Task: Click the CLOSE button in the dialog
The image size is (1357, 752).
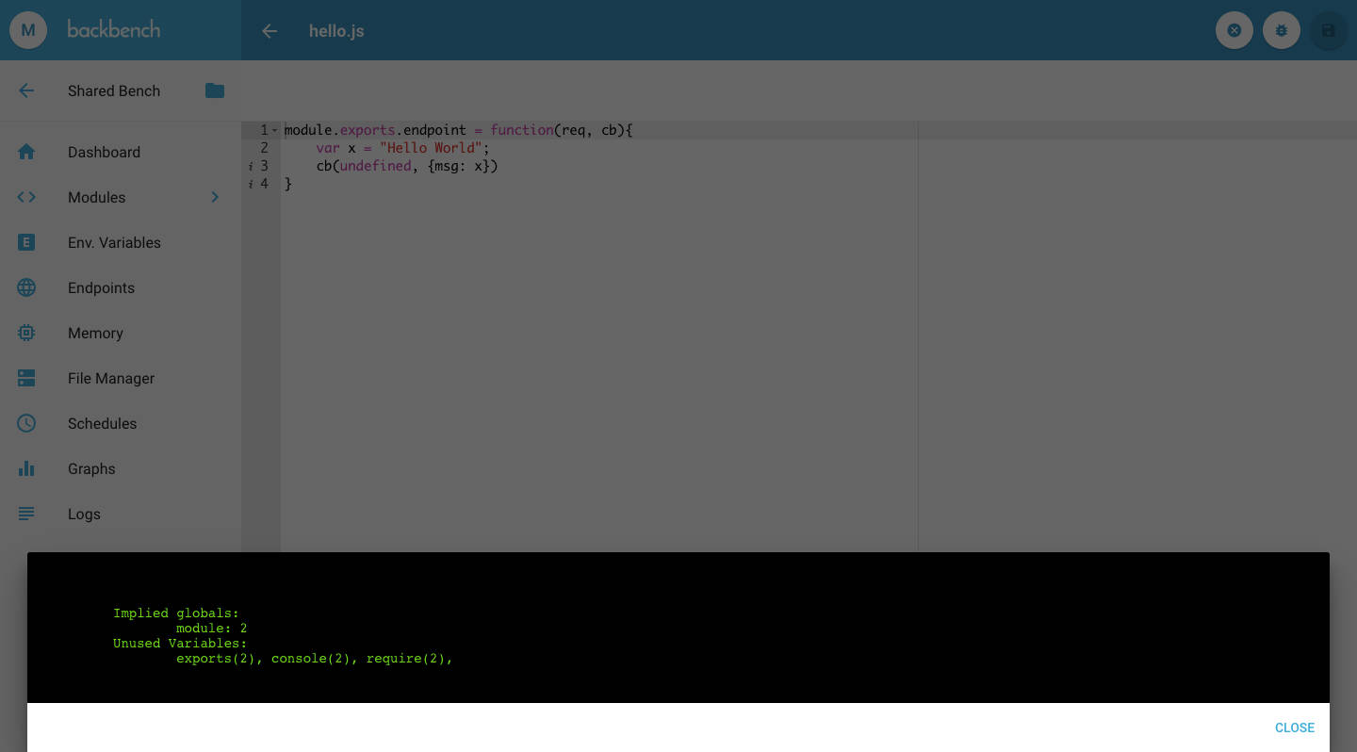Action: click(x=1294, y=727)
